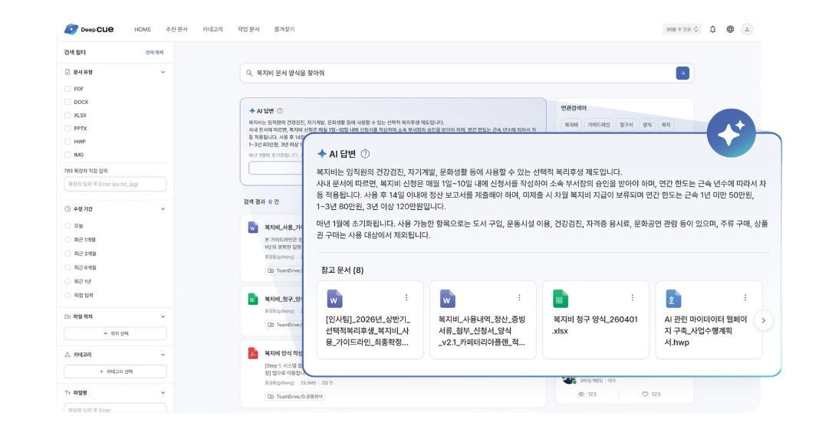The width and height of the screenshot is (822, 429).
Task: Click the TeamDrive:/0.공통양식 folder tag
Action: coord(294,397)
